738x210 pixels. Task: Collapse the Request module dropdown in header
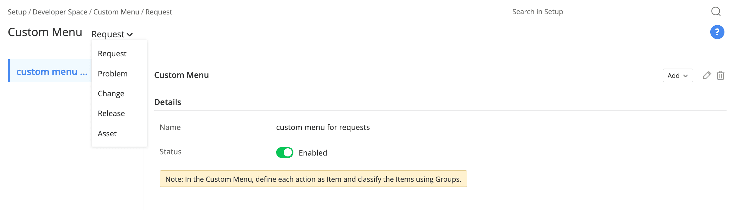tap(112, 34)
